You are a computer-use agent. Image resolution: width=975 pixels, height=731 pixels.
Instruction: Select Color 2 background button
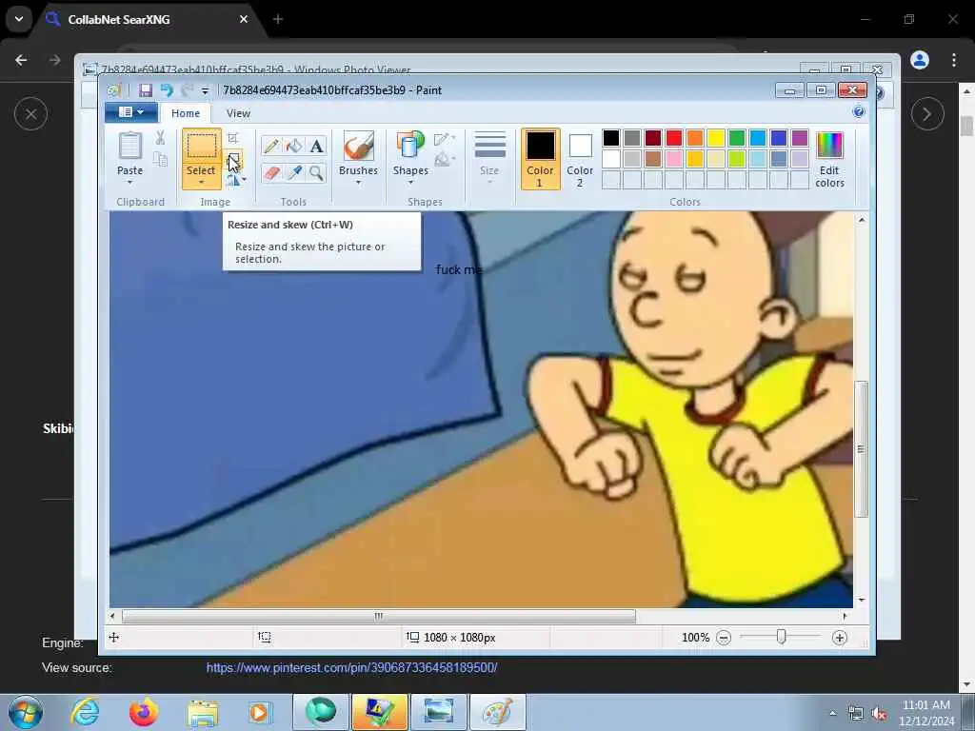(580, 159)
